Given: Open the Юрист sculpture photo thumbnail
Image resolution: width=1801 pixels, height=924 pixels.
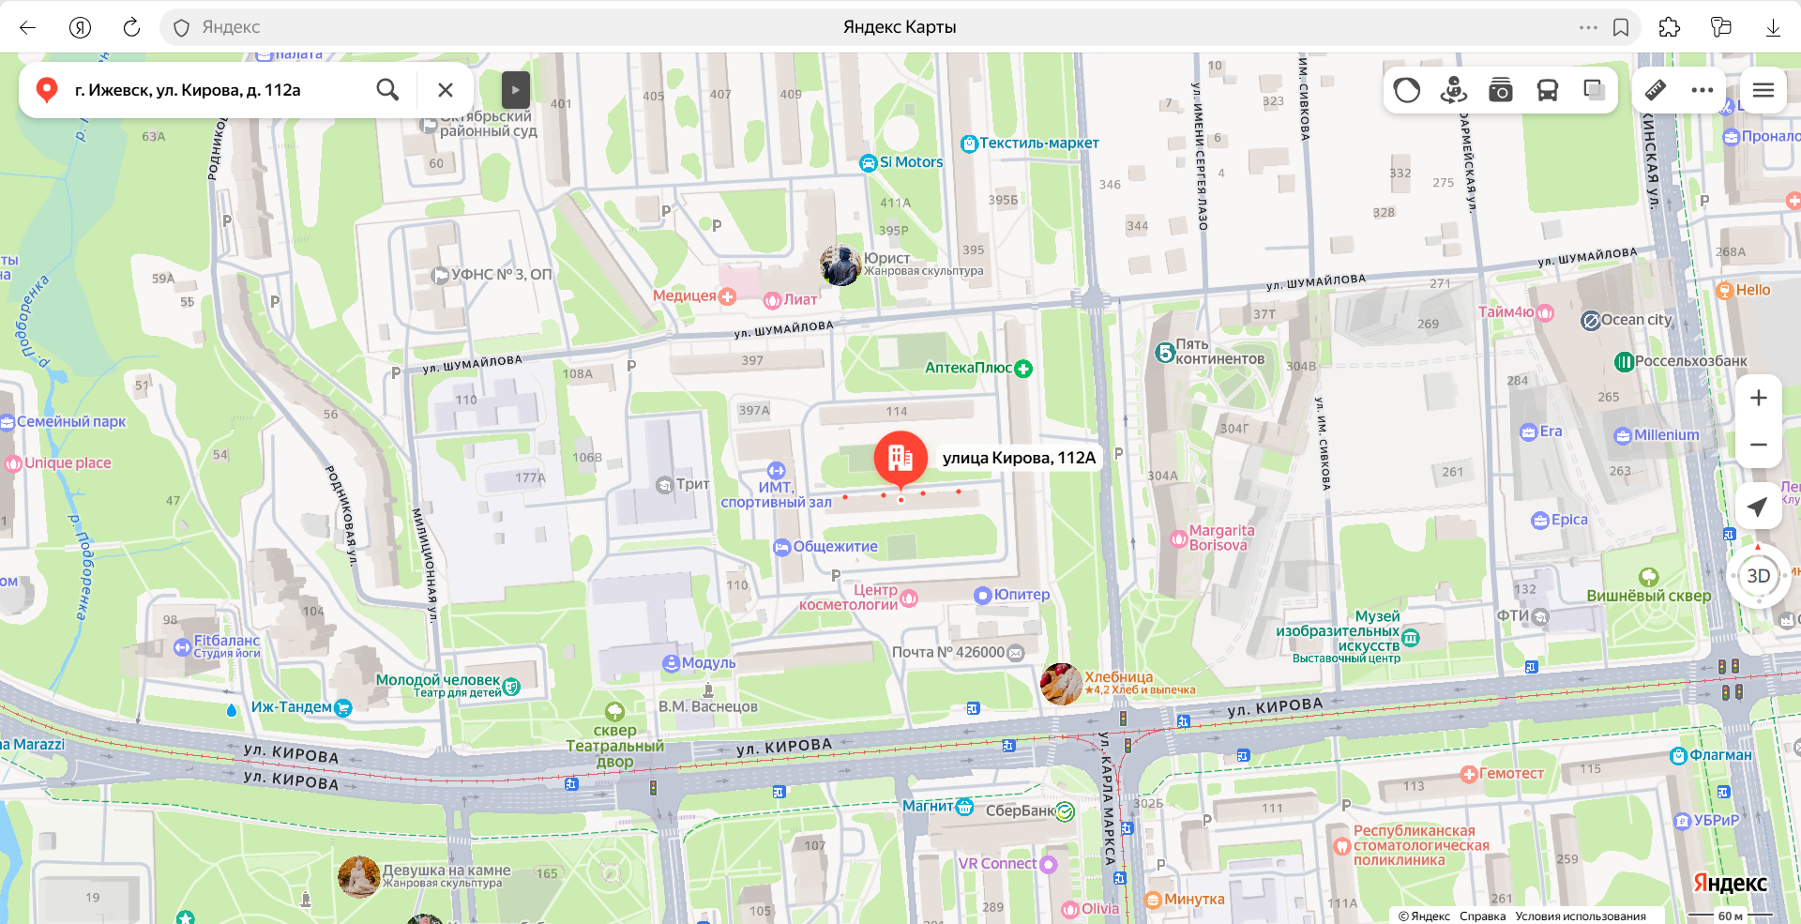Looking at the screenshot, I should (x=840, y=265).
